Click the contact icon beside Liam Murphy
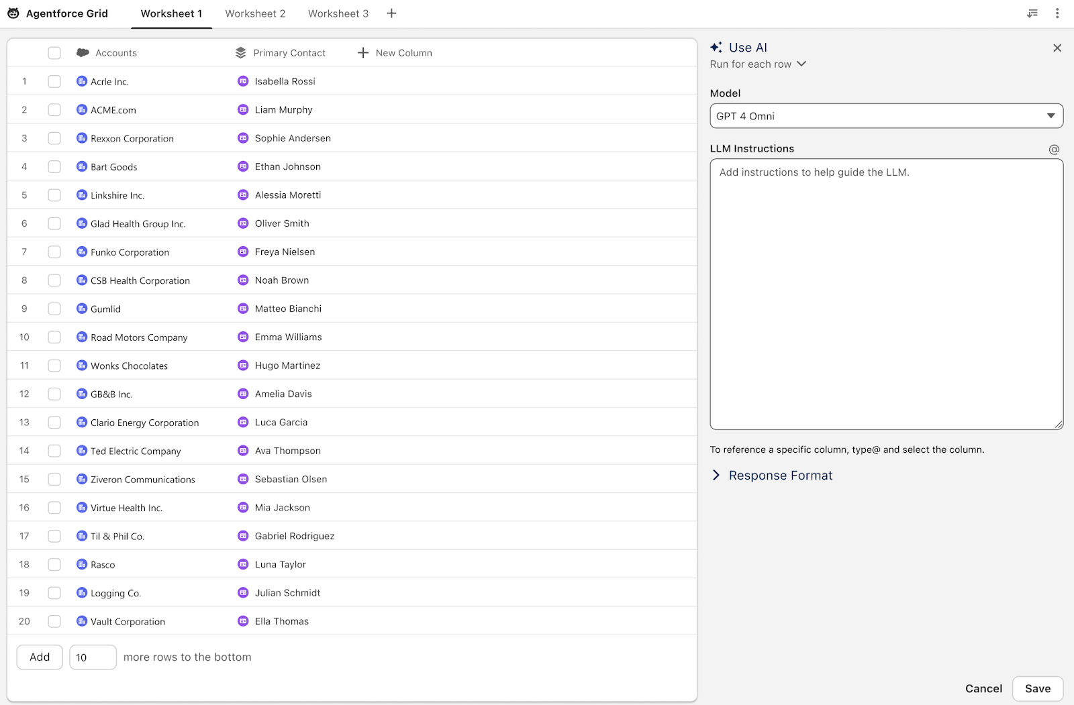 pos(243,110)
